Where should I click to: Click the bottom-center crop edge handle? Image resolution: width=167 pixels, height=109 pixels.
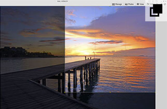tap(110, 92)
